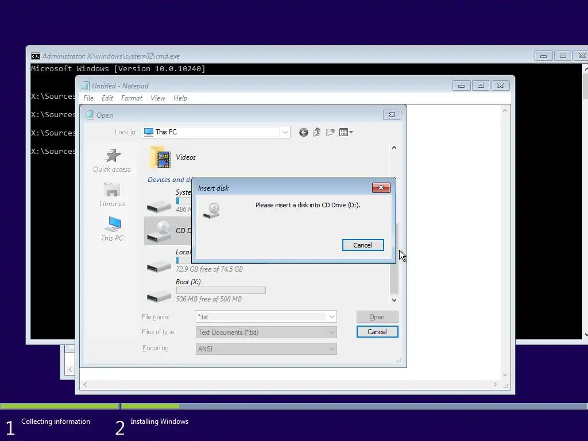Open the Files of type dropdown
Image resolution: width=588 pixels, height=441 pixels.
[x=266, y=332]
